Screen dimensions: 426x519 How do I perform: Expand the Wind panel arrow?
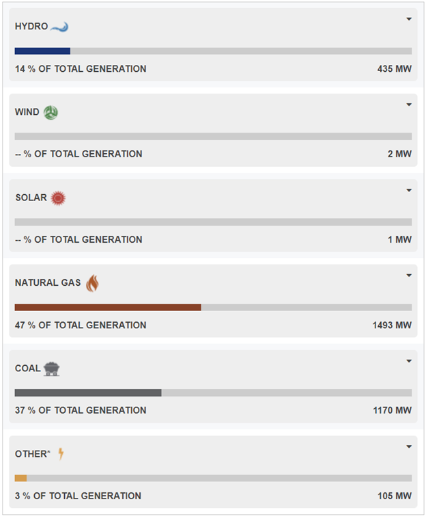pos(409,105)
